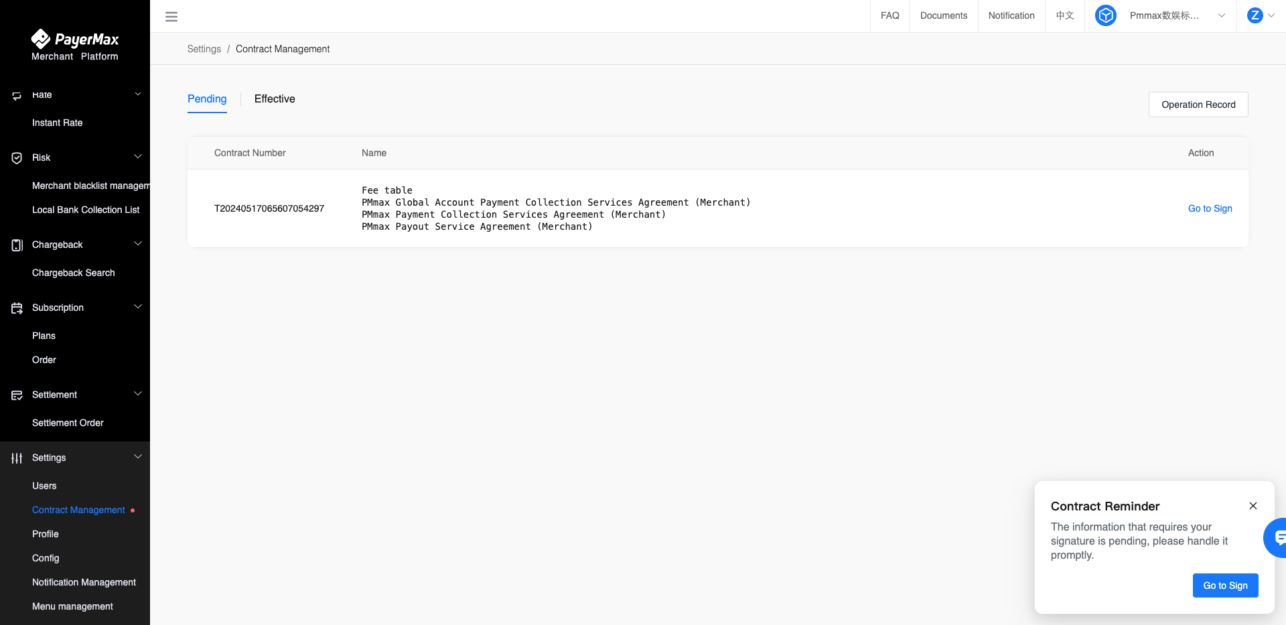1286x625 pixels.
Task: Open the FAQ link in header
Action: pyautogui.click(x=890, y=15)
